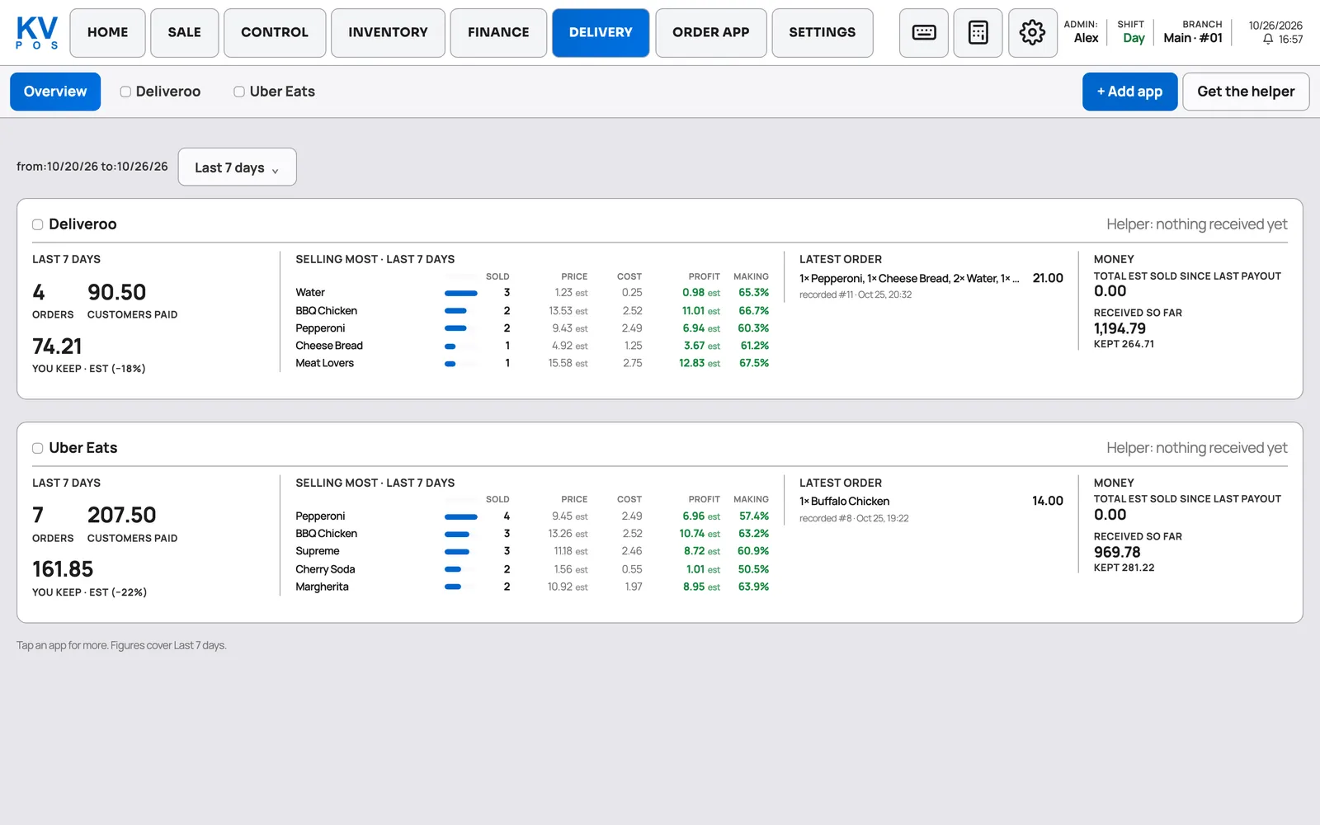The width and height of the screenshot is (1320, 825).
Task: Click the settings gear icon
Action: pyautogui.click(x=1033, y=33)
